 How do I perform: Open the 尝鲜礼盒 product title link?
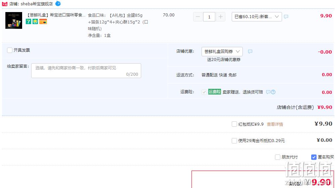[x=55, y=15]
